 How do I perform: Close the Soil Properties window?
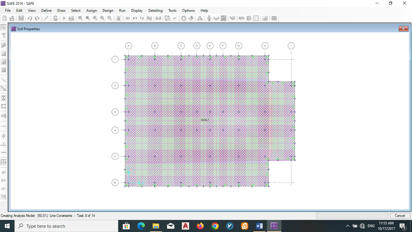(403, 29)
